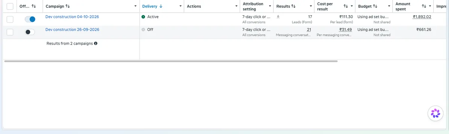Screen dimensions: 449x134
Task: Sort by Off/On column arrows
Action: pyautogui.click(x=33, y=6)
